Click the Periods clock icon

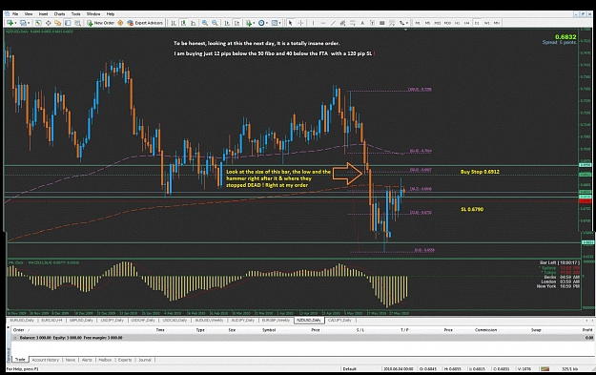261,23
